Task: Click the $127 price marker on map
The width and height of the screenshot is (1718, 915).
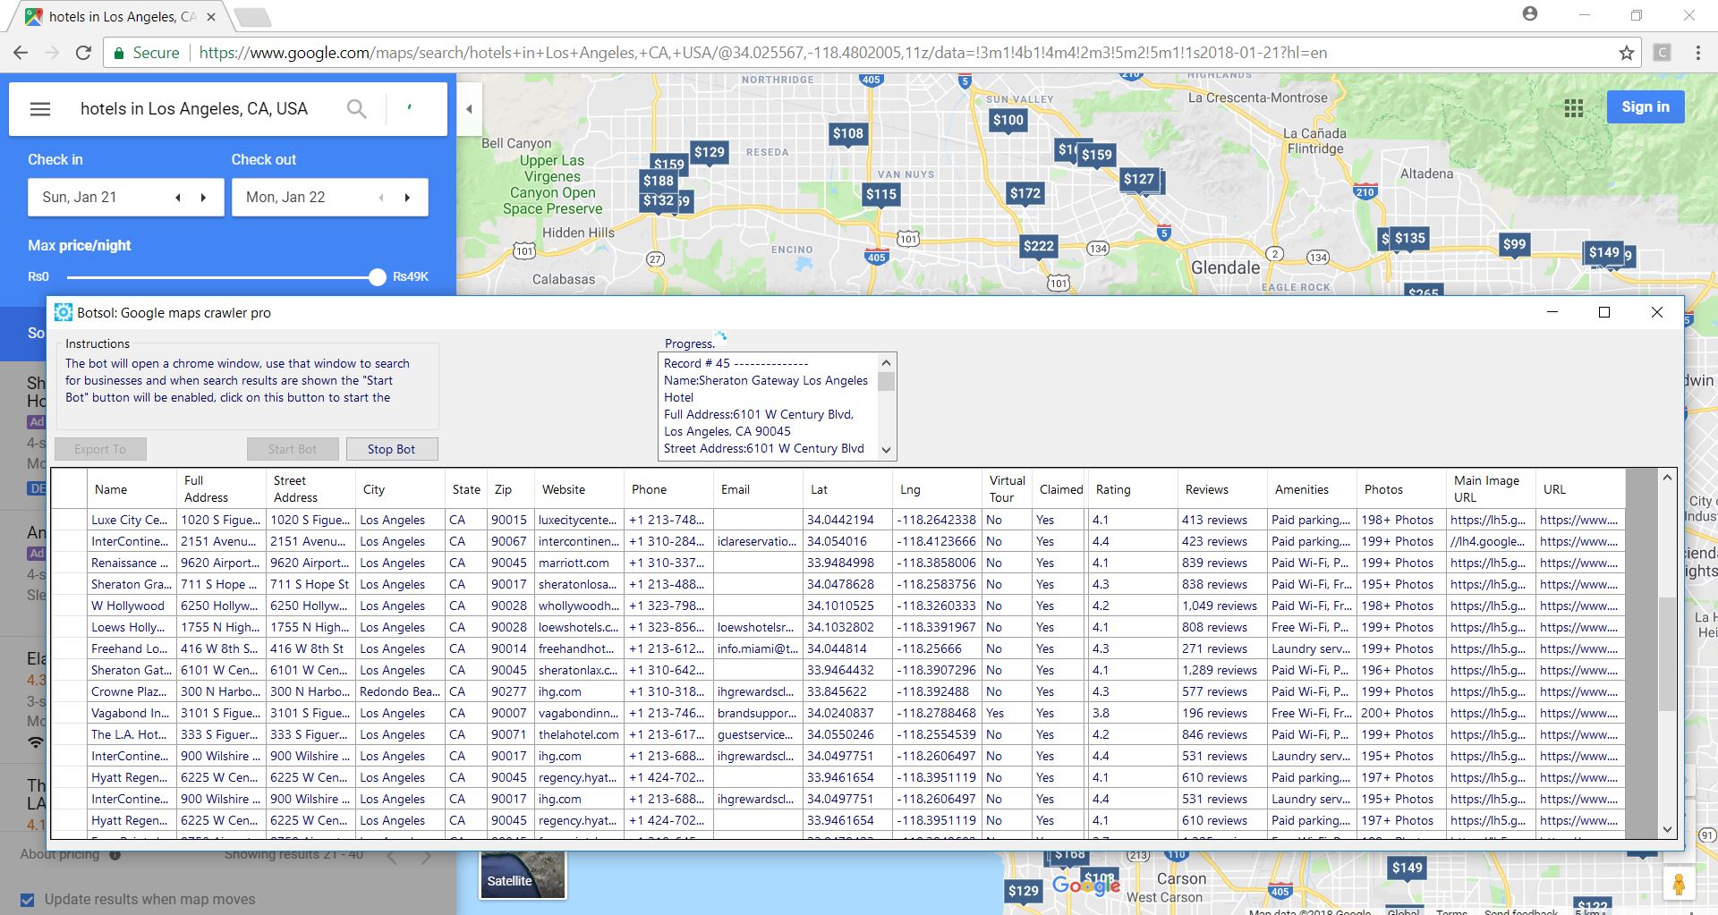Action: [x=1139, y=179]
